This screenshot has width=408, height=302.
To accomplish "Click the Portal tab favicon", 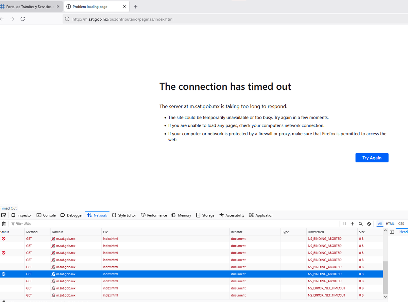I will [x=3, y=7].
